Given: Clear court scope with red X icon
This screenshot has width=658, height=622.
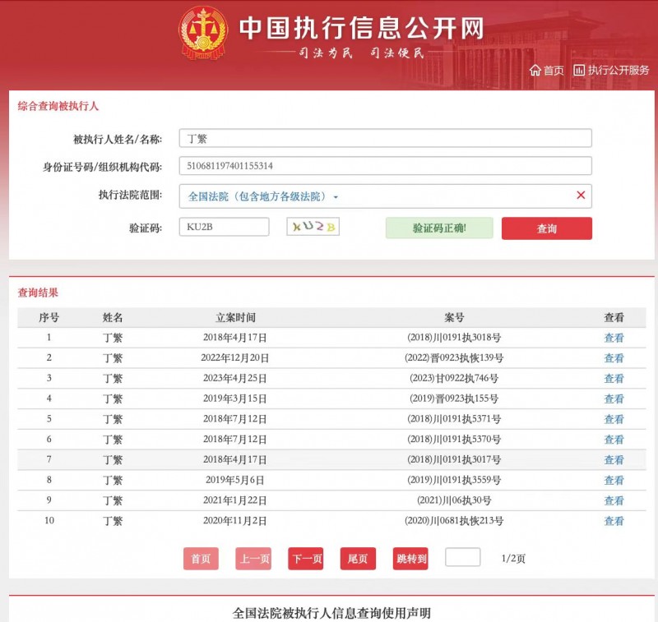Looking at the screenshot, I should point(581,196).
